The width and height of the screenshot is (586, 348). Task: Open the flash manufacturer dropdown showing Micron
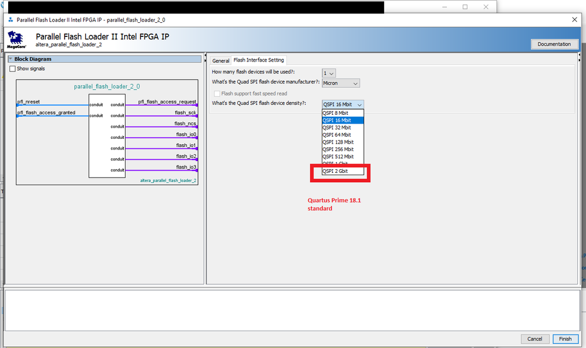(x=341, y=83)
